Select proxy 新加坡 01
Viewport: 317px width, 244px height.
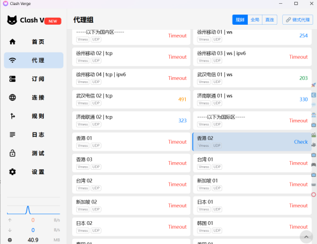coord(252,184)
